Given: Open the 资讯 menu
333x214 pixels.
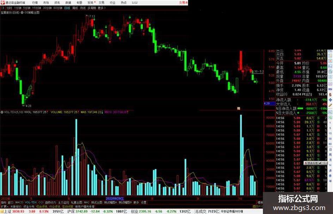Looking at the screenshot, I should coord(57,2).
